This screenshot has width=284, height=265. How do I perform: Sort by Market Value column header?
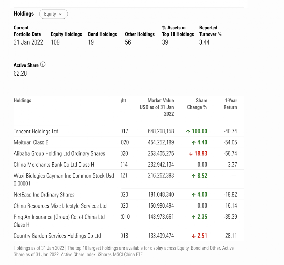pyautogui.click(x=157, y=107)
